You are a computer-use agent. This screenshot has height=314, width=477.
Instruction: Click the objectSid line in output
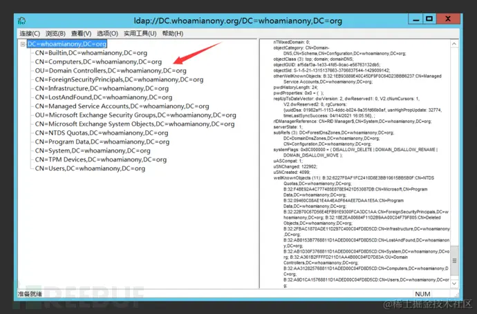[331, 70]
